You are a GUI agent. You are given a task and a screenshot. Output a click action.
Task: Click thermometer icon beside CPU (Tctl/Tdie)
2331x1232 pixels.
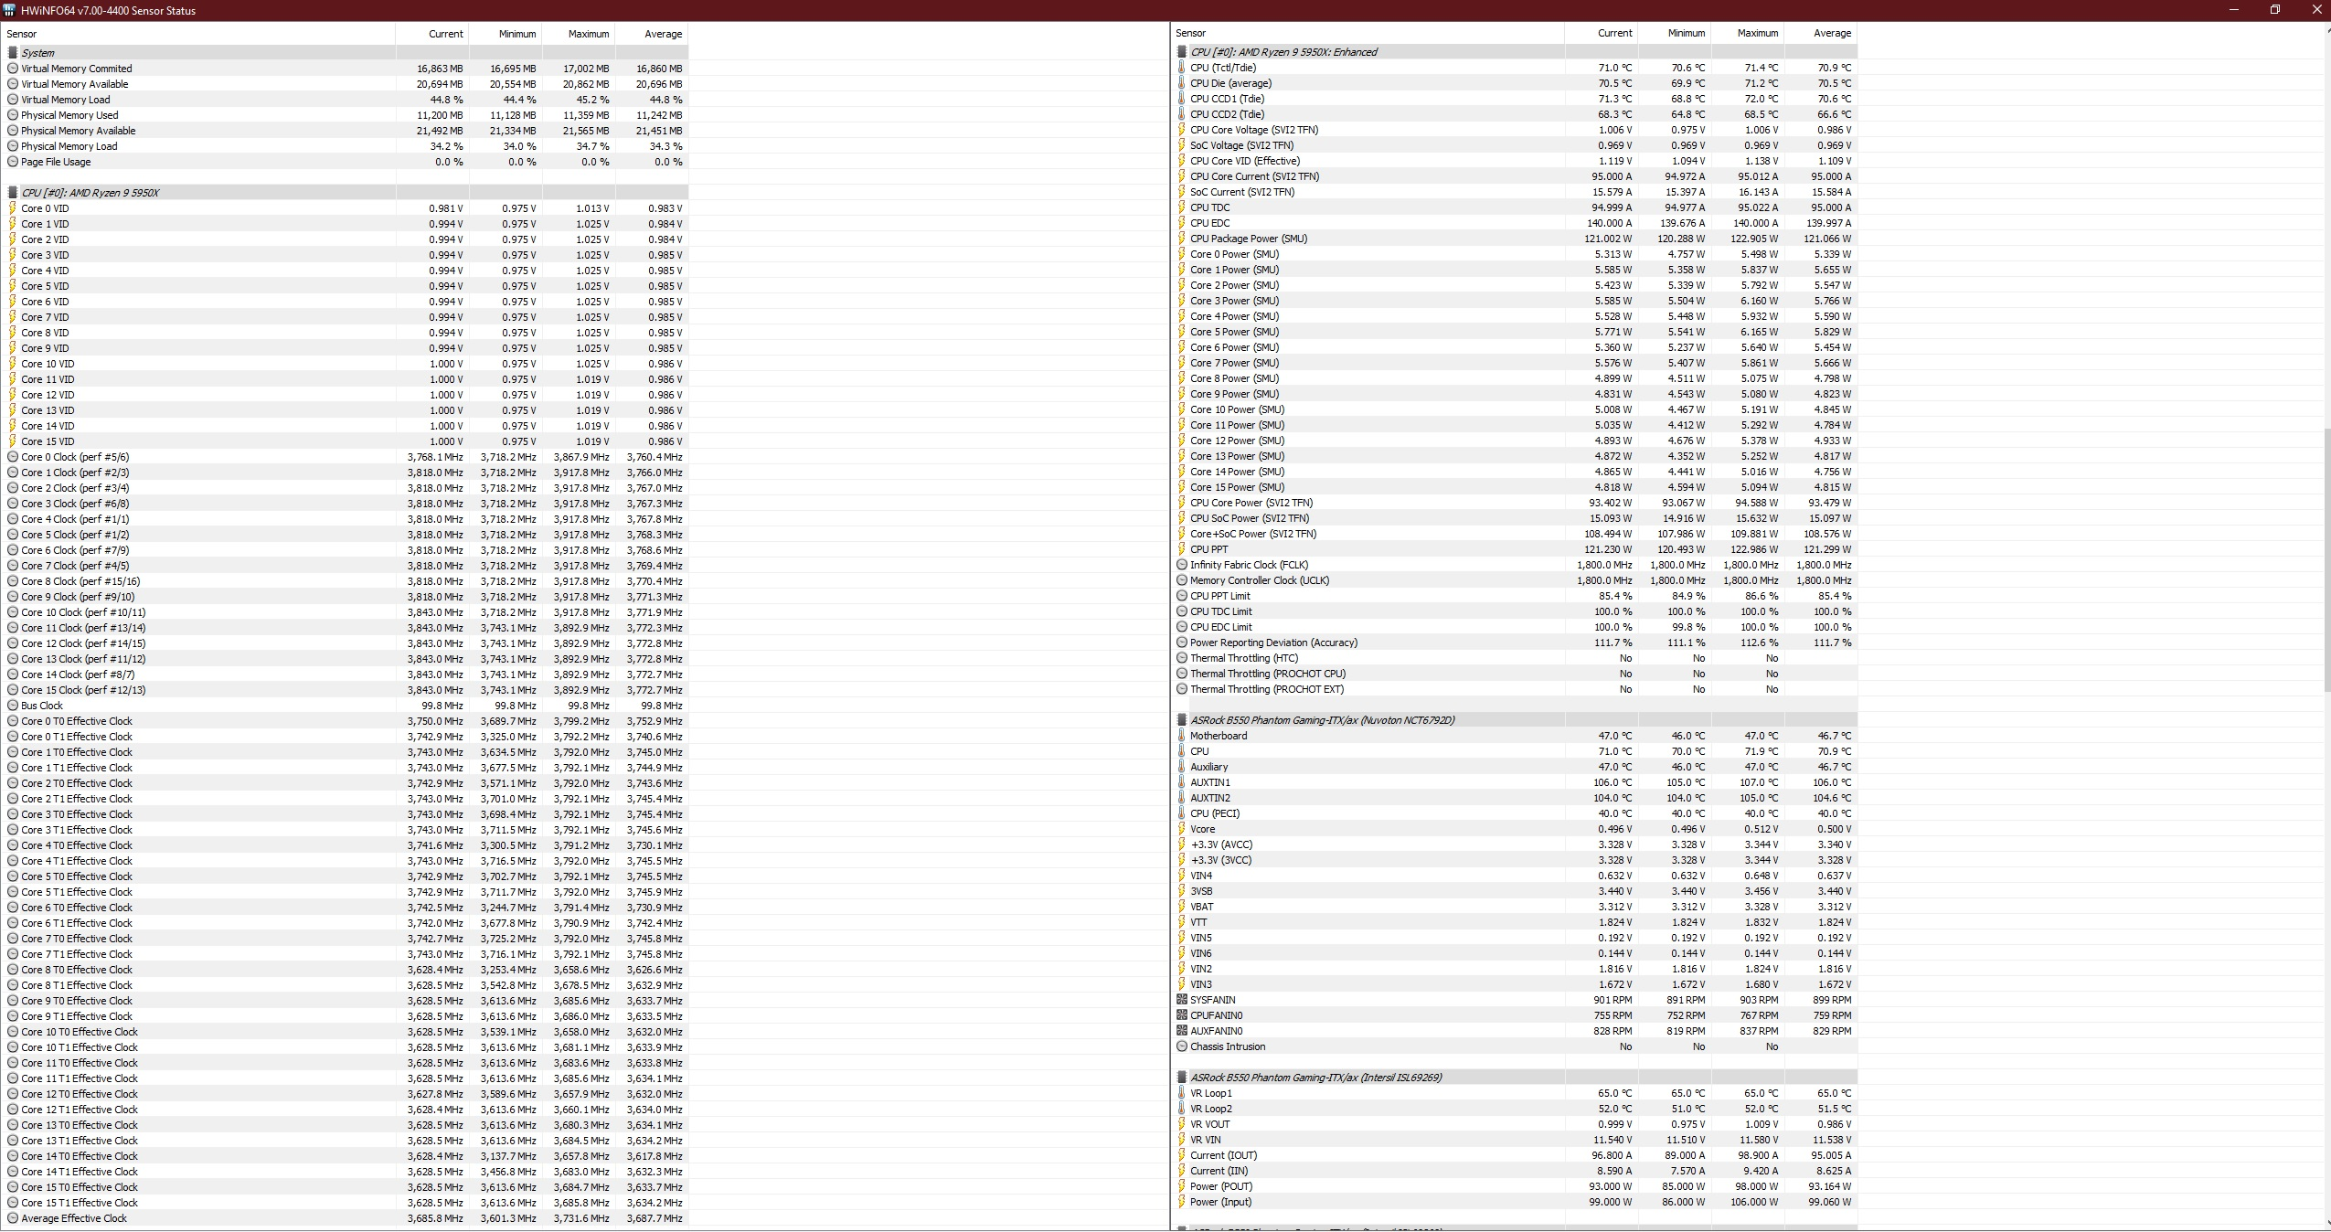tap(1182, 68)
